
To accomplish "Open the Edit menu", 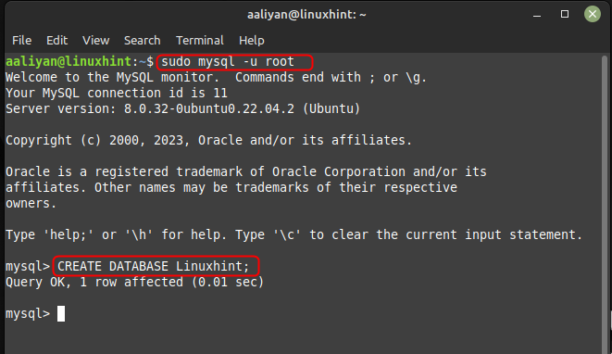I will [x=57, y=40].
